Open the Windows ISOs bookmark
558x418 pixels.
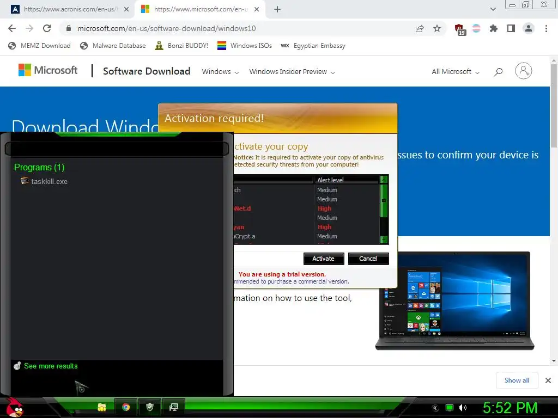coord(245,46)
